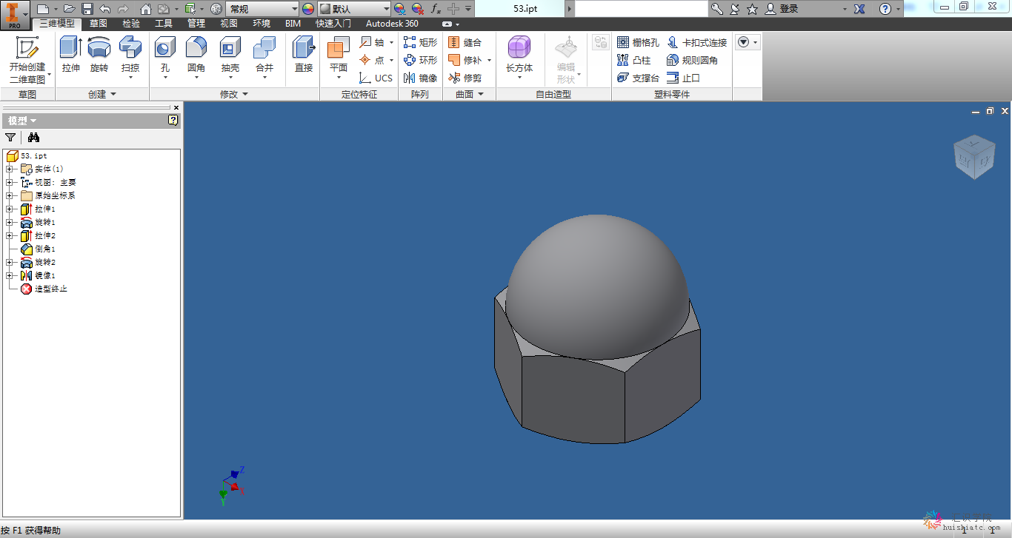Switch to the 检验 ribbon tab
Viewport: 1012px width, 538px height.
tap(131, 24)
